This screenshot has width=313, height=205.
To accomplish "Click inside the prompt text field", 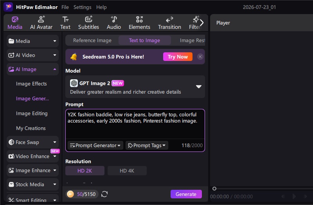I will 135,124.
